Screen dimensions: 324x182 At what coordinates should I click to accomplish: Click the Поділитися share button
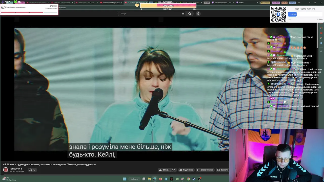186,170
